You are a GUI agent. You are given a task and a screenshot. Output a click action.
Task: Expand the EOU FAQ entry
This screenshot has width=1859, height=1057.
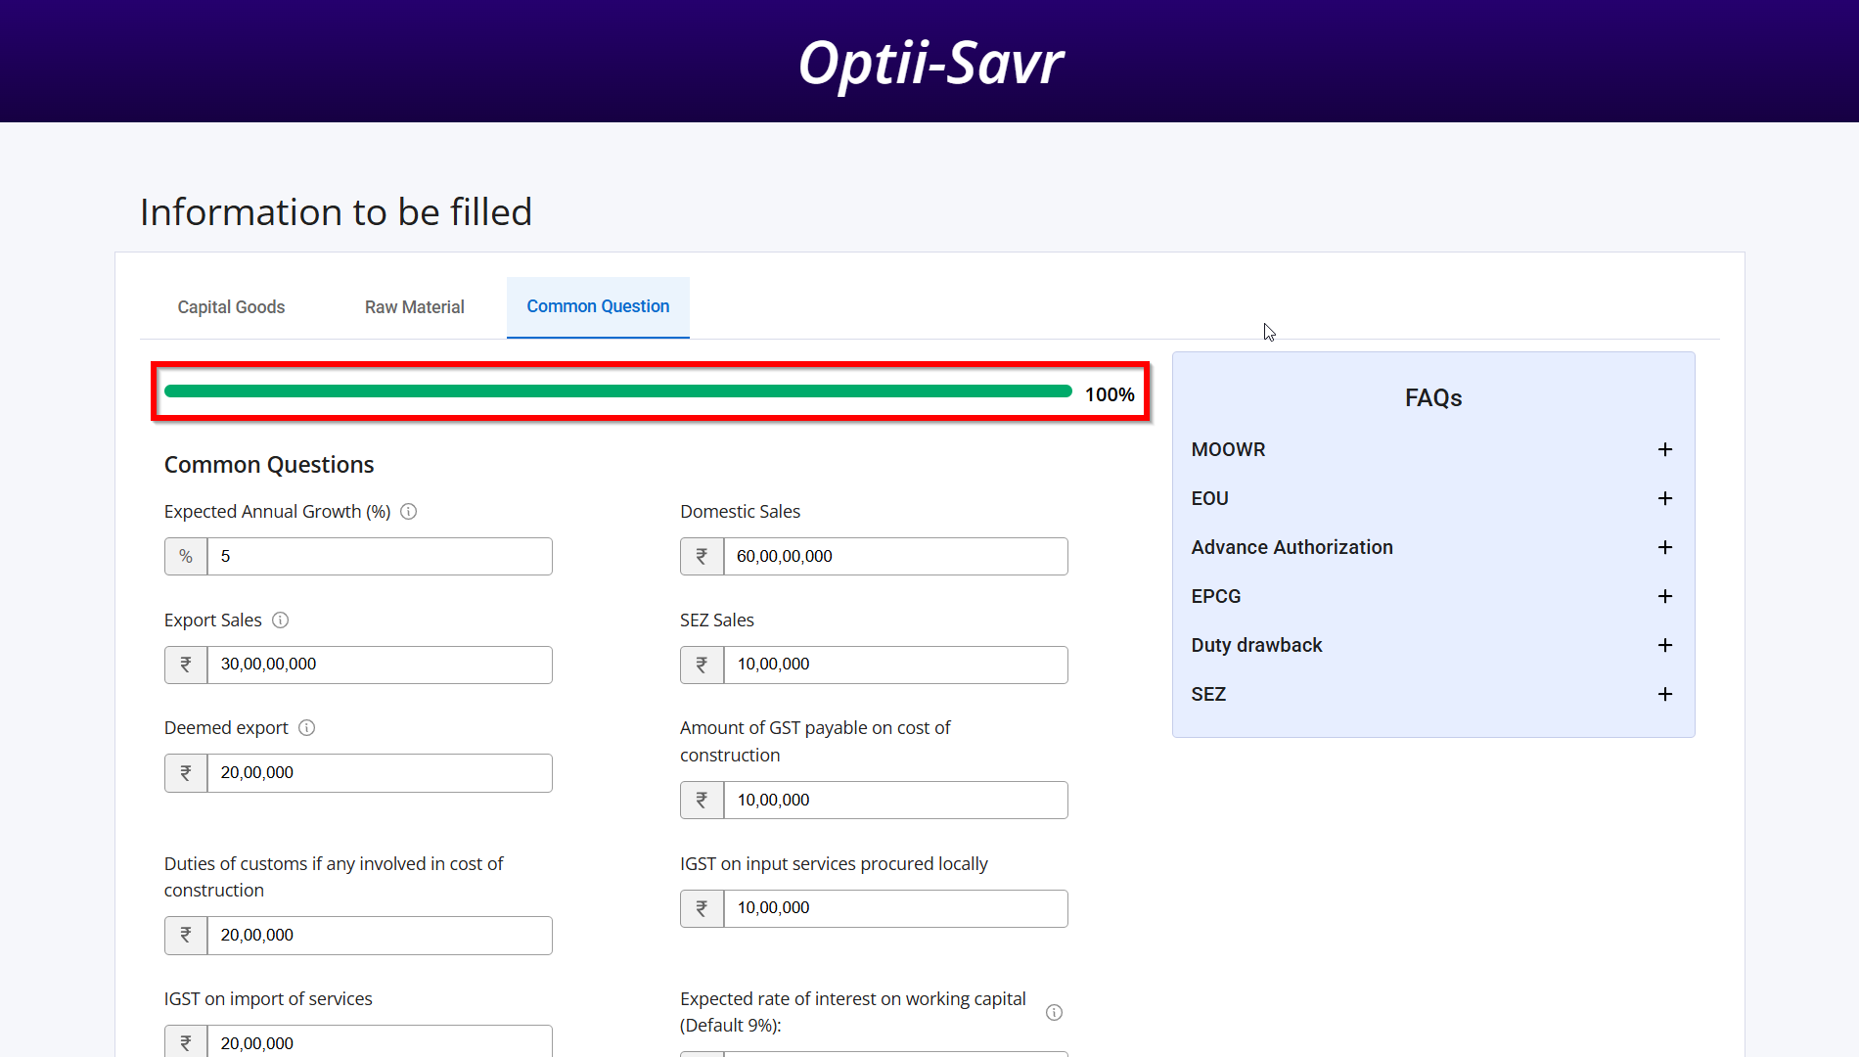pyautogui.click(x=1664, y=498)
